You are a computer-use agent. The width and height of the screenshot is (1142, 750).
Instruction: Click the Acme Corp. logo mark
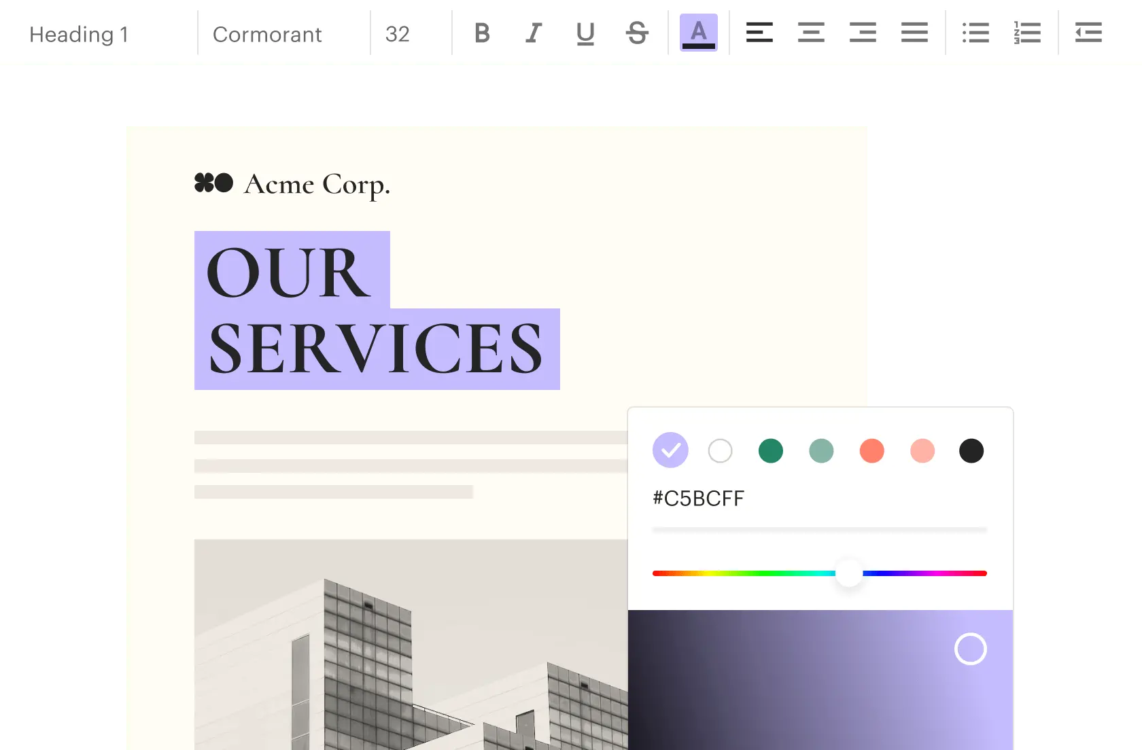pos(213,183)
